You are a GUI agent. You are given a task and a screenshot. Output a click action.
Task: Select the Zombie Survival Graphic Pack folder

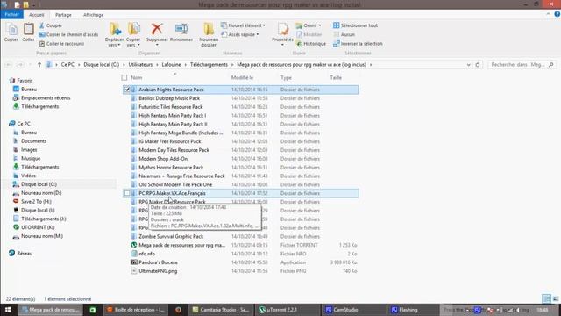pos(171,236)
